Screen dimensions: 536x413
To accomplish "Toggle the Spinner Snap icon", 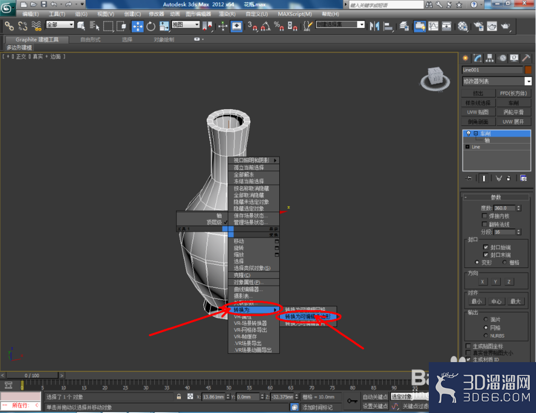I will point(292,26).
